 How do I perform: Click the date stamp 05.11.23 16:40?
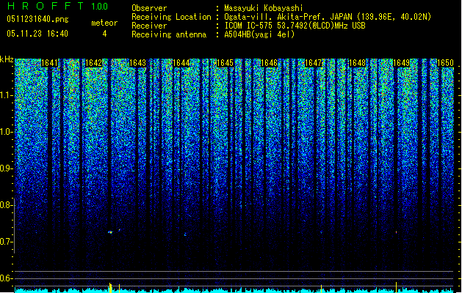(37, 34)
